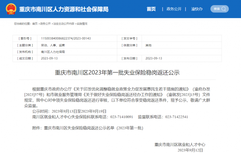
Task: Select index number 11500384008682374/2023-00143
Action: [66, 38]
